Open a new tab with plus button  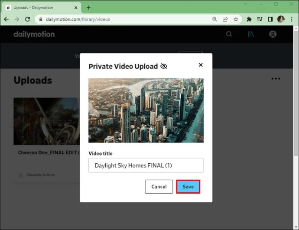click(88, 8)
